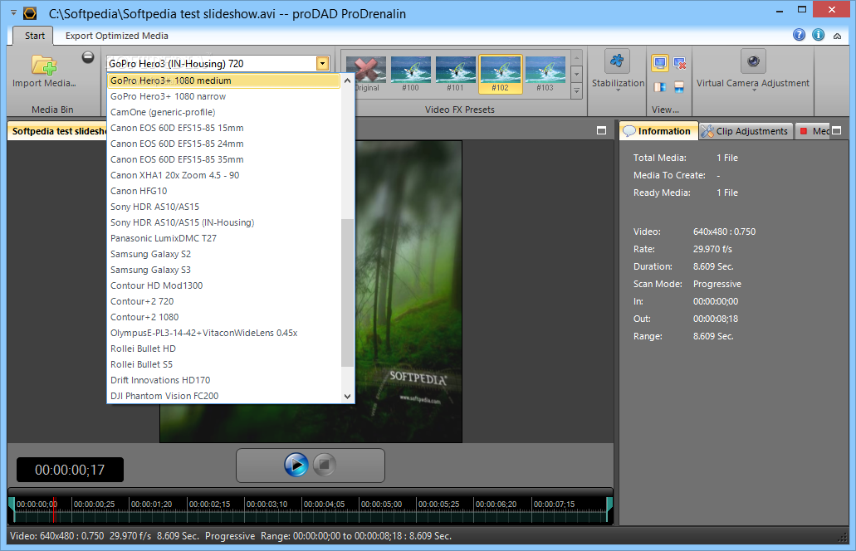Select Canon EOS 60D EFS15-85 24mm
Screen dimensions: 856x551
pos(223,144)
